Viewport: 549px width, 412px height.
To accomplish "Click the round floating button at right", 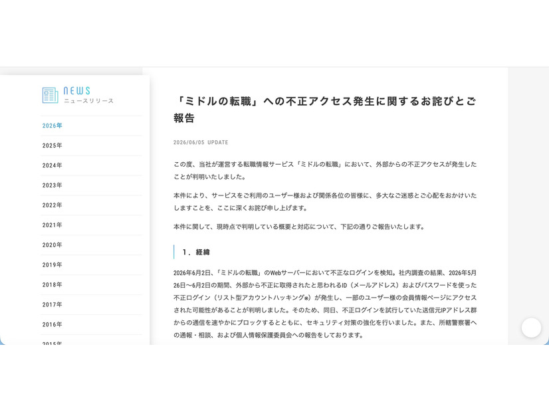I will pos(531,328).
